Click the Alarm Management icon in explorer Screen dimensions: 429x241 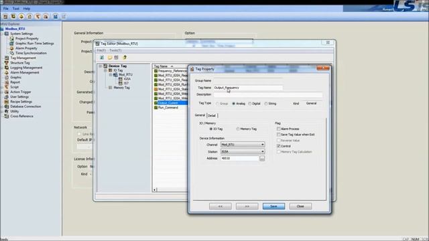click(x=7, y=72)
